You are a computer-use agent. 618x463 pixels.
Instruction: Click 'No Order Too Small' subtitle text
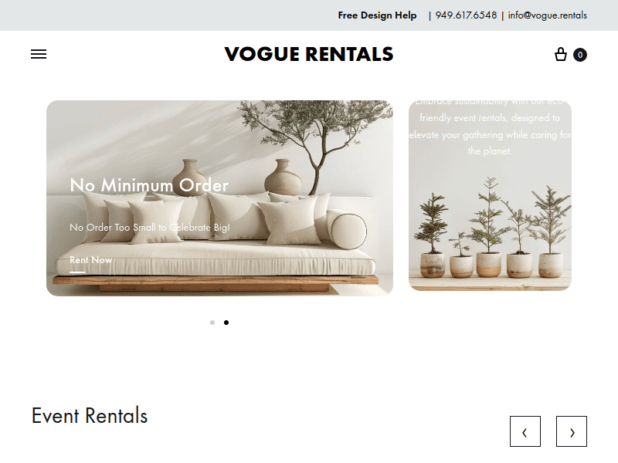point(149,227)
